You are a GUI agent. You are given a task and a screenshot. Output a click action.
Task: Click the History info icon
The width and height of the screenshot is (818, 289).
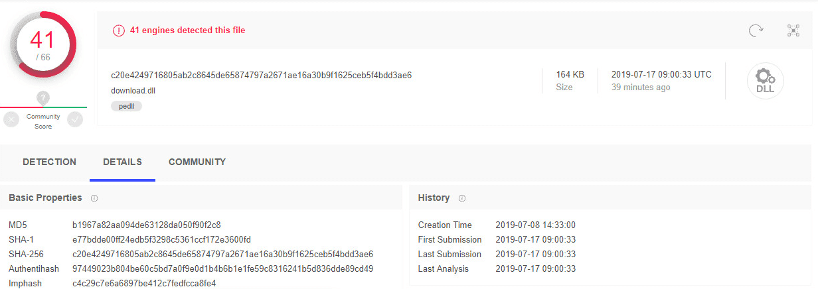coord(462,198)
